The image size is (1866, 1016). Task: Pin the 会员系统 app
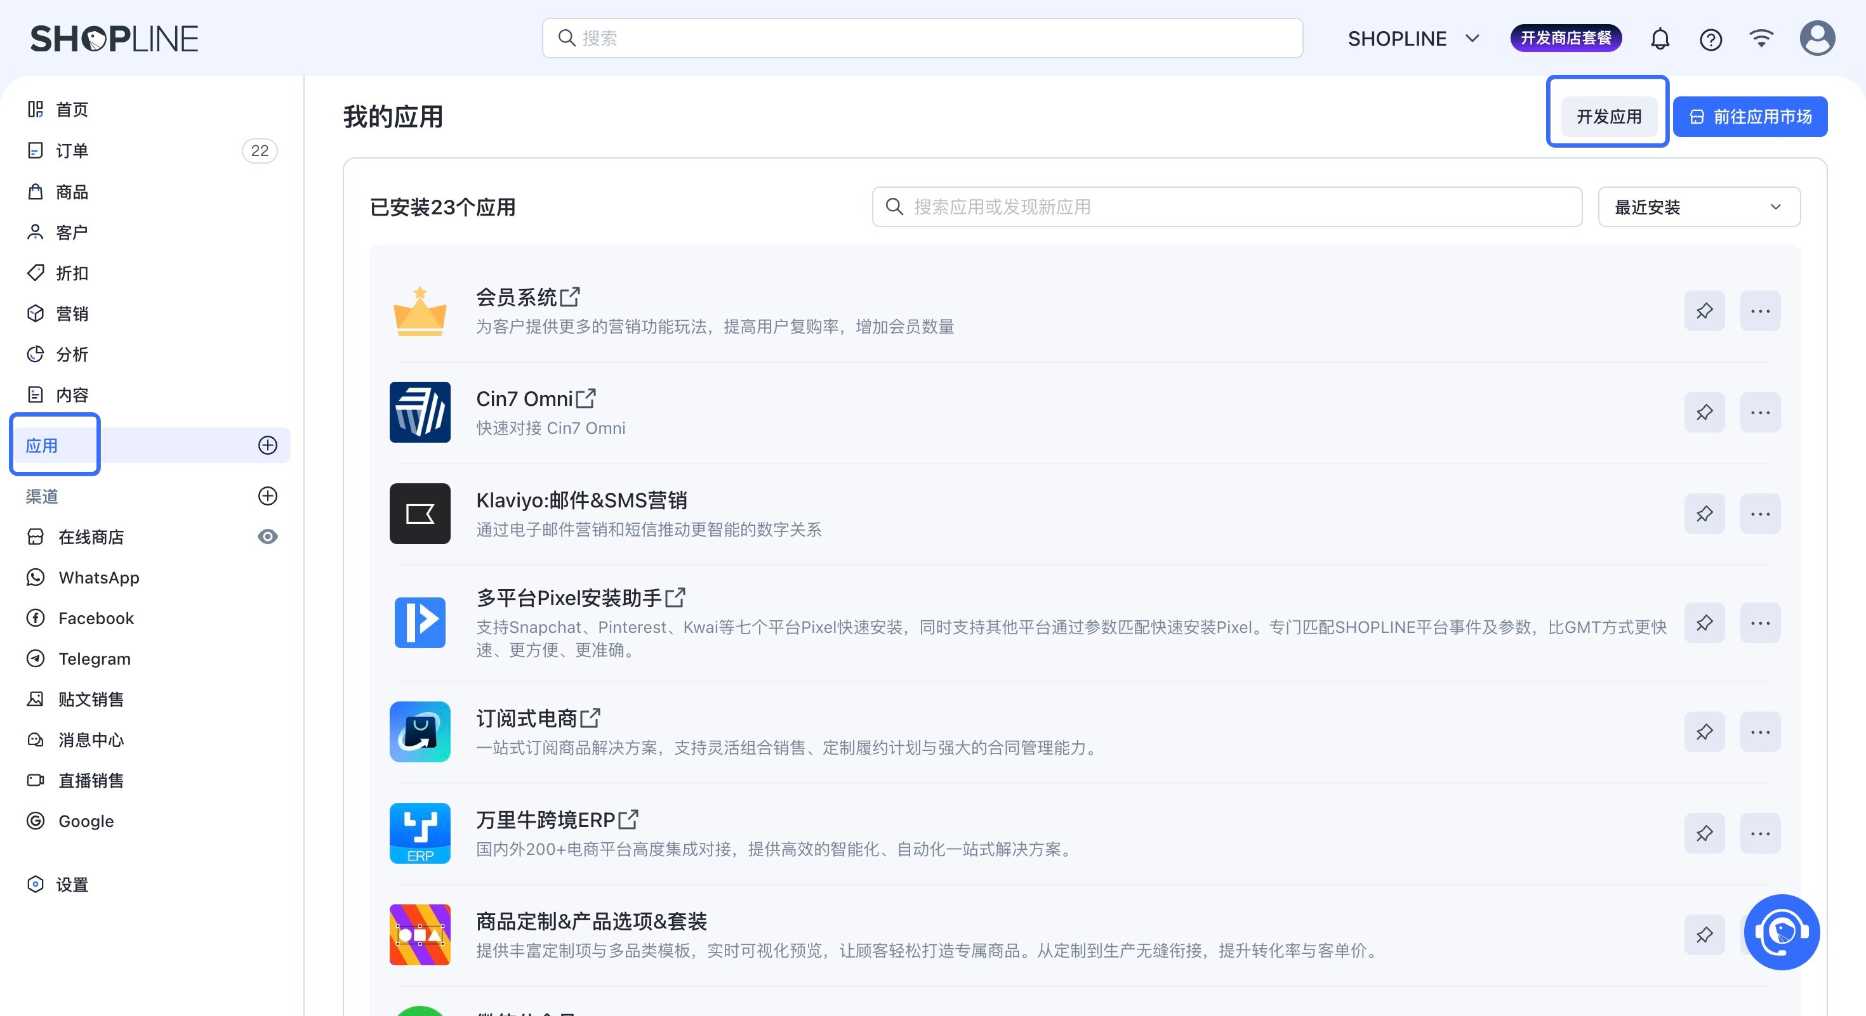[x=1704, y=311]
